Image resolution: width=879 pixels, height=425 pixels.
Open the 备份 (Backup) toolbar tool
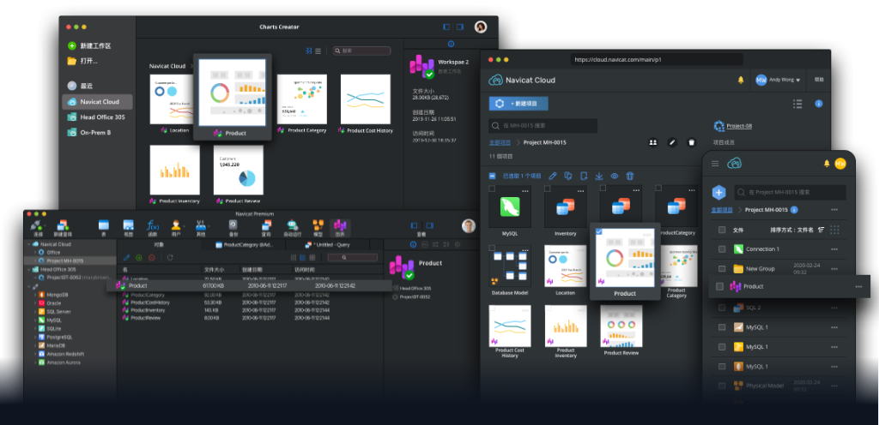pos(233,228)
